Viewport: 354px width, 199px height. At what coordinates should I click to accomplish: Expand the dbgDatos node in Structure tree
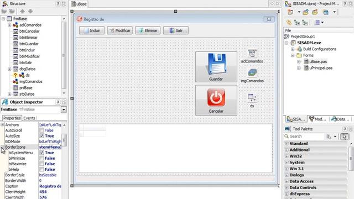(x=9, y=69)
